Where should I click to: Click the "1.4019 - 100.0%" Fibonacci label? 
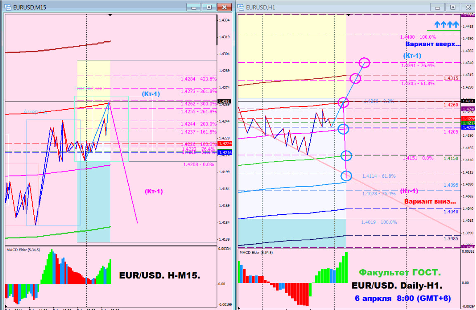coord(379,222)
